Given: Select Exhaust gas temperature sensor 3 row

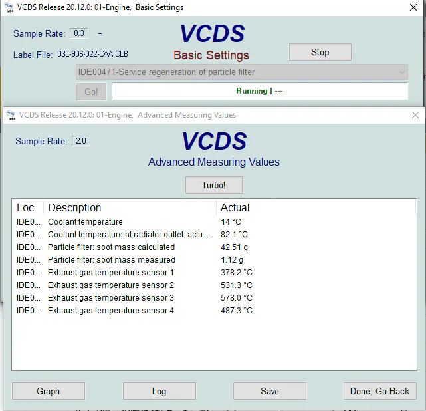Looking at the screenshot, I should pyautogui.click(x=111, y=298).
